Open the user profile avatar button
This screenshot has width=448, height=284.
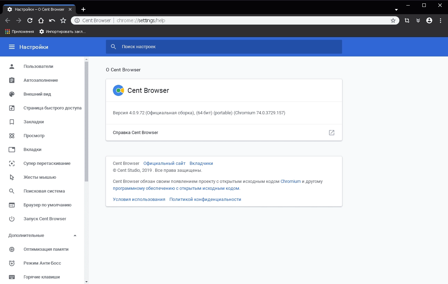coord(429,20)
